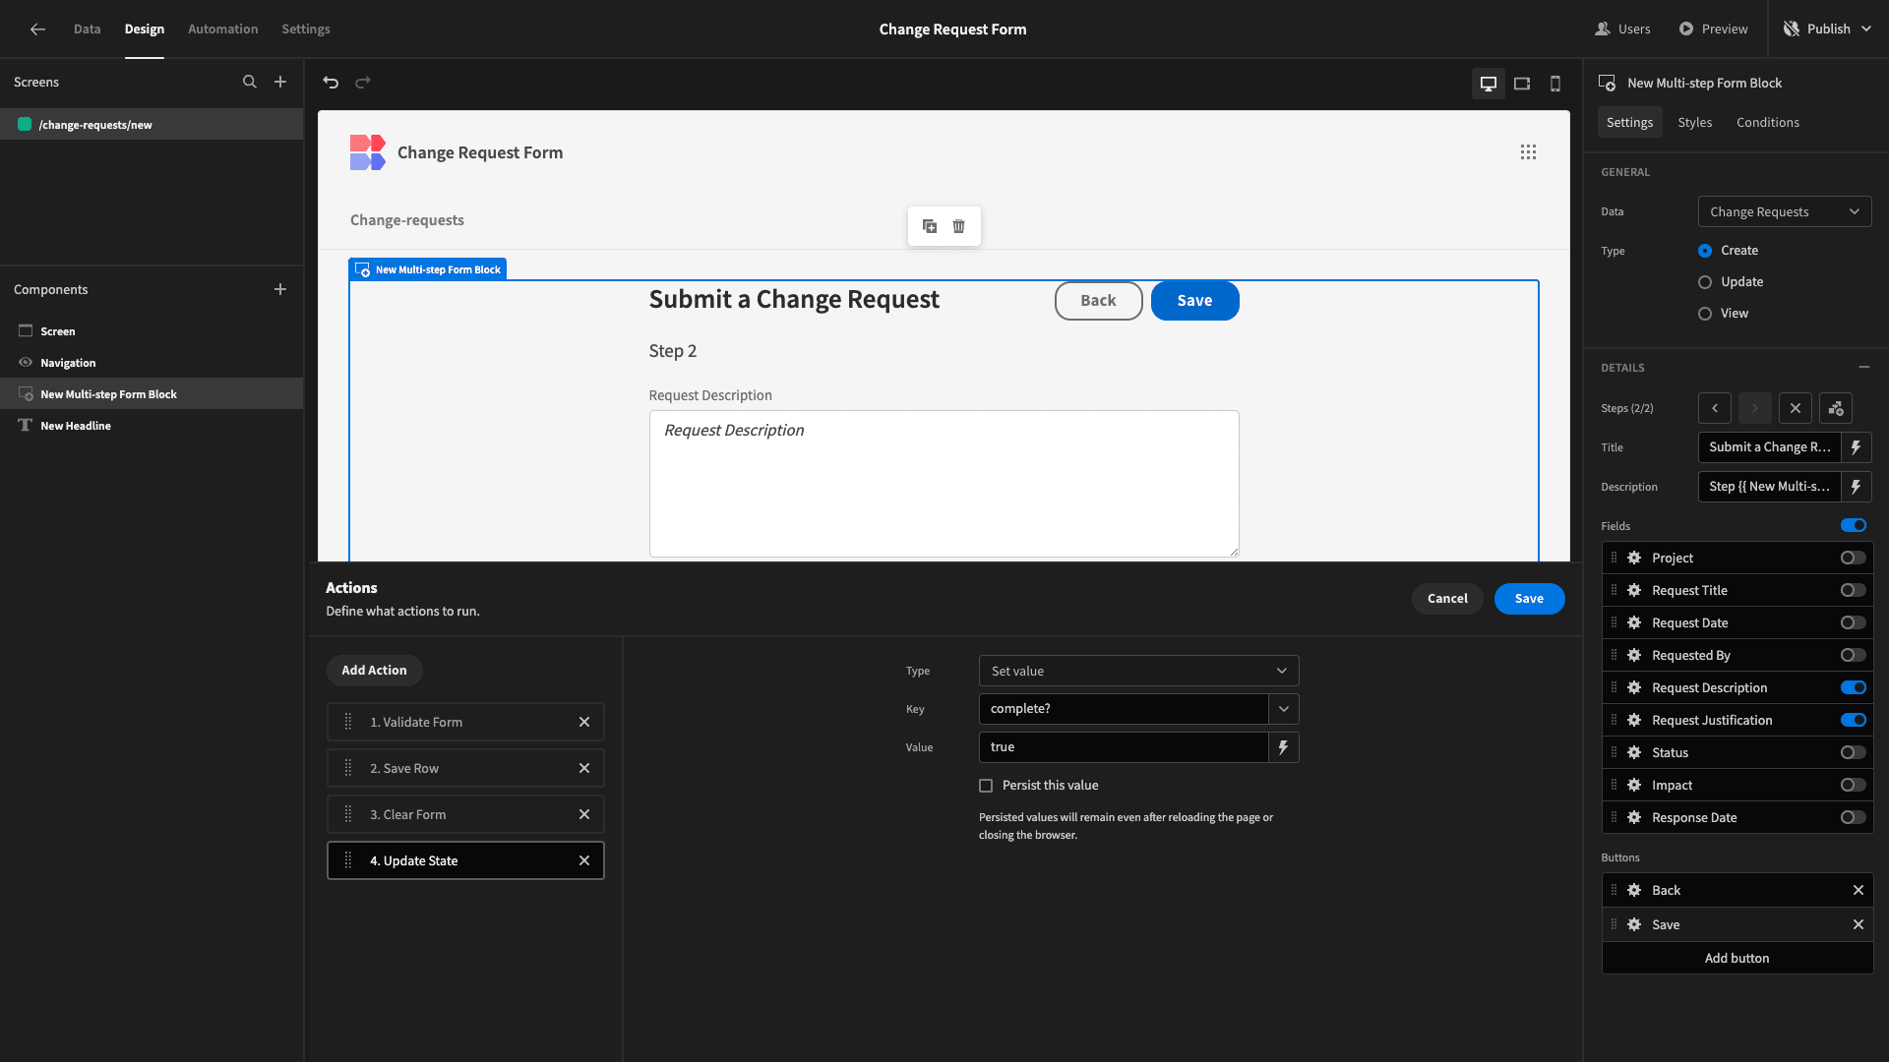Remove the Validate Form action
This screenshot has width=1889, height=1062.
(x=584, y=722)
